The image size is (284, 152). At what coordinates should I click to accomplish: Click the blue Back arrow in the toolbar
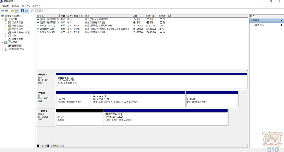(x=2, y=11)
